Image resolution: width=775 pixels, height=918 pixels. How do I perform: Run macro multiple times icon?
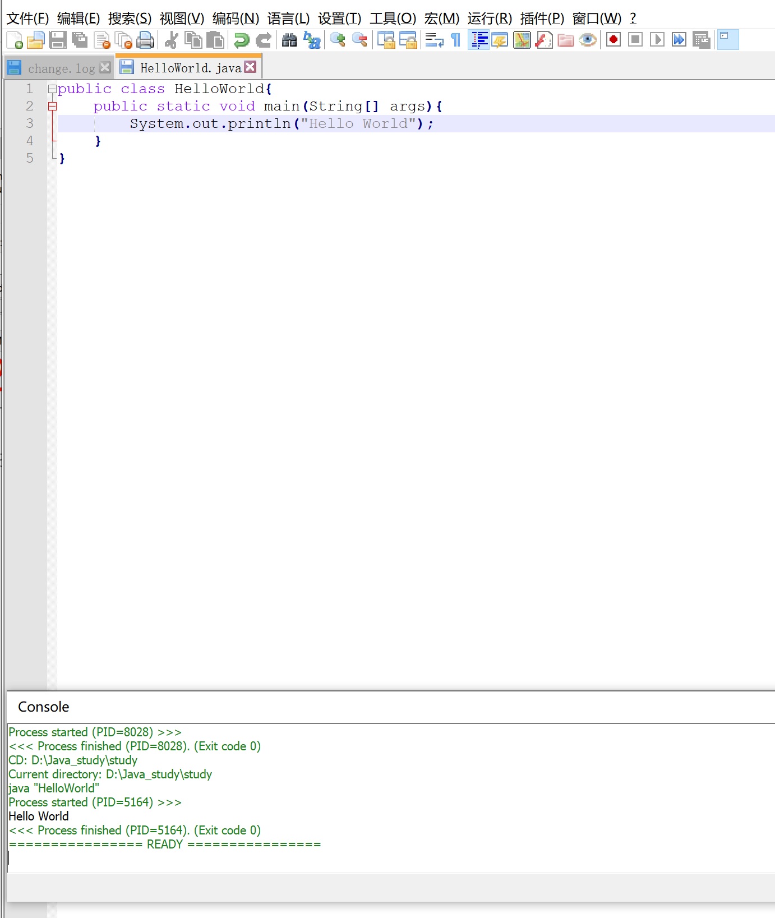[679, 40]
